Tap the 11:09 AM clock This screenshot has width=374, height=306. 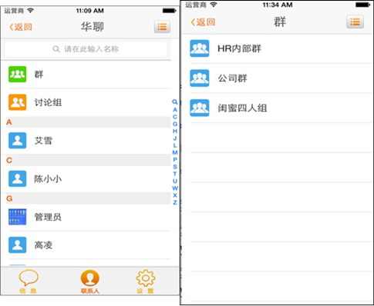pyautogui.click(x=89, y=11)
